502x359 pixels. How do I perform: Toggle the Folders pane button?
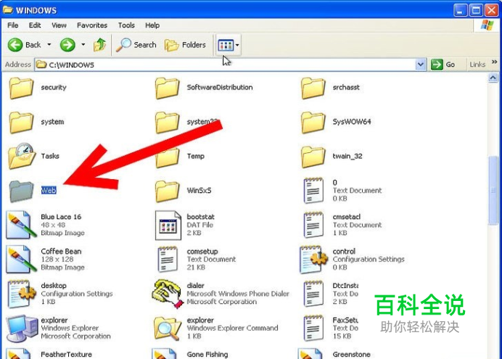(x=185, y=45)
